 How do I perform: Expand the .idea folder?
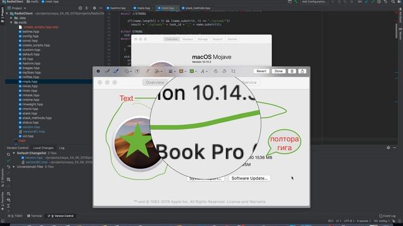click(11, 18)
